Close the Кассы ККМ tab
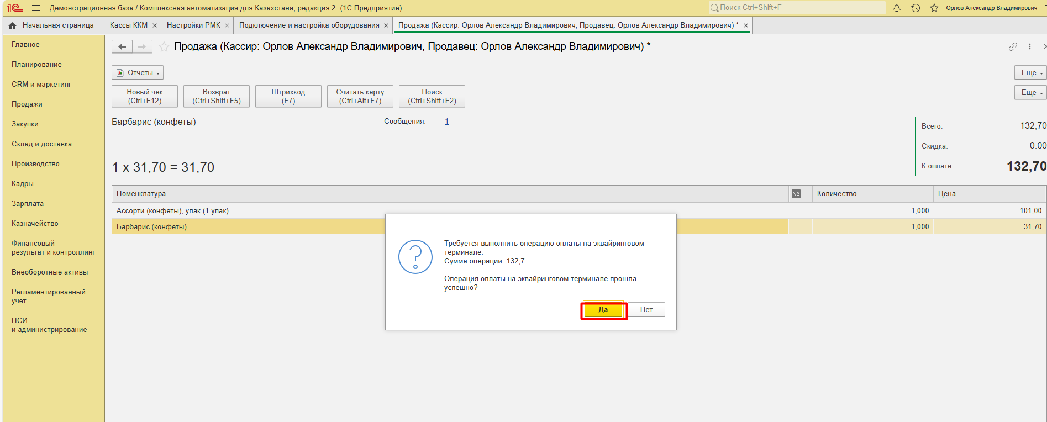The height and width of the screenshot is (422, 1047). (155, 25)
